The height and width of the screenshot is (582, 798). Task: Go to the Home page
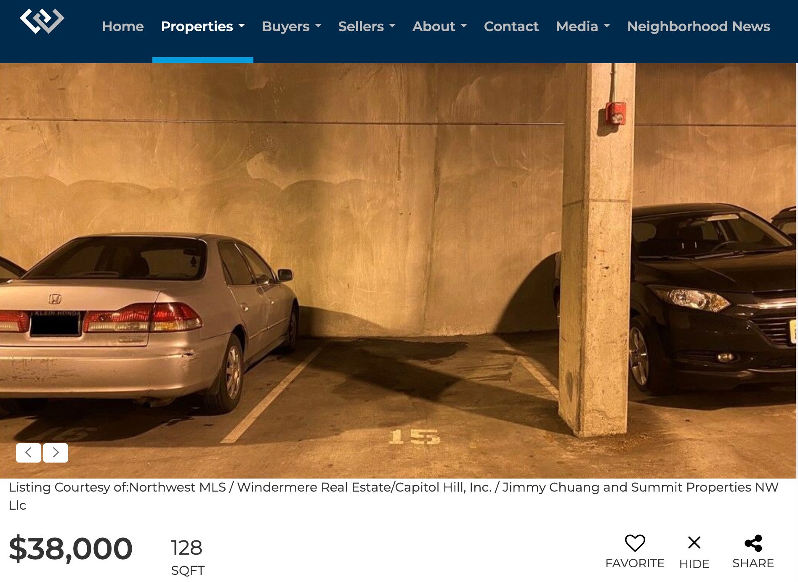(123, 26)
